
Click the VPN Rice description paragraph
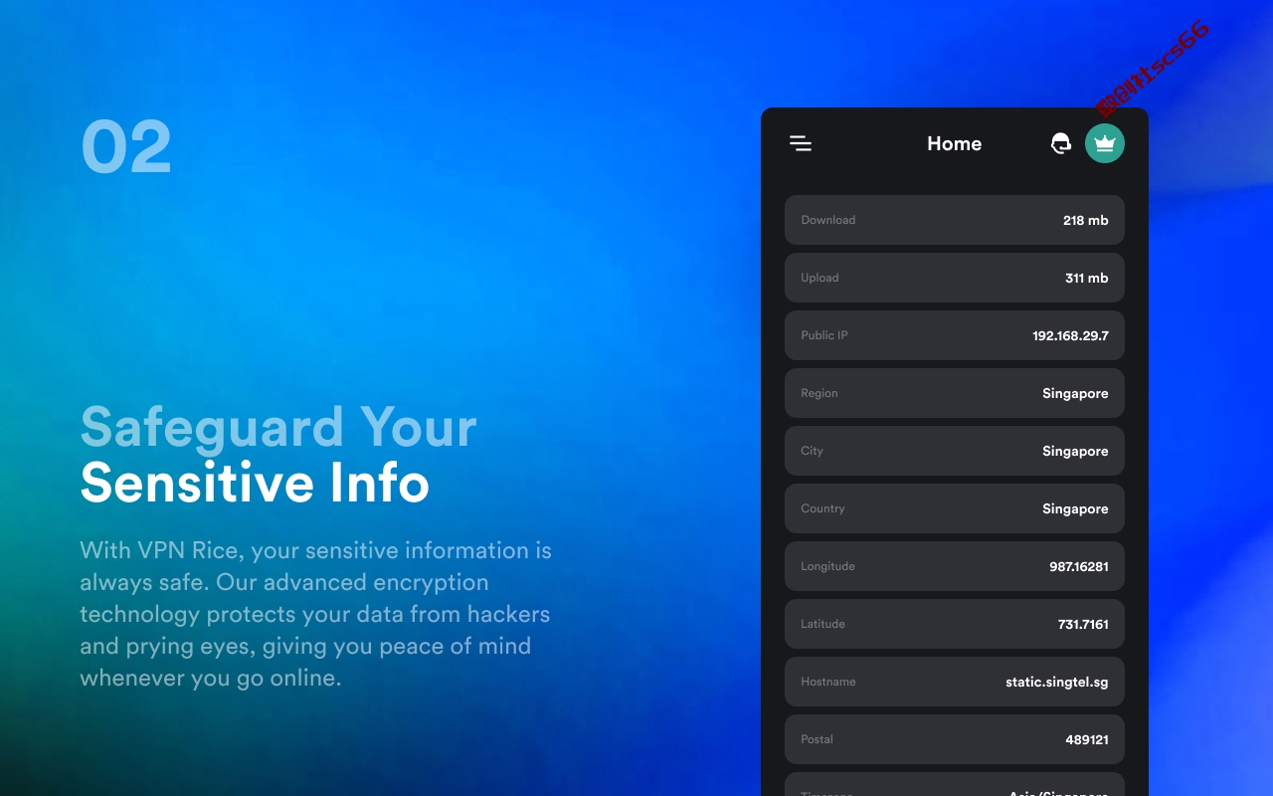315,614
